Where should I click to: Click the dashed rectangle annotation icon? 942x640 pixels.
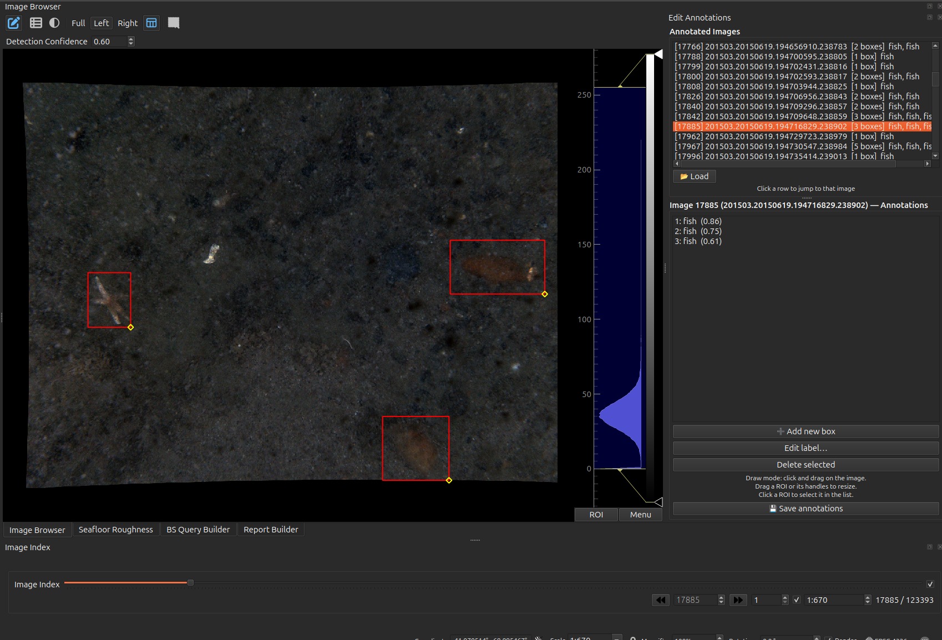174,23
